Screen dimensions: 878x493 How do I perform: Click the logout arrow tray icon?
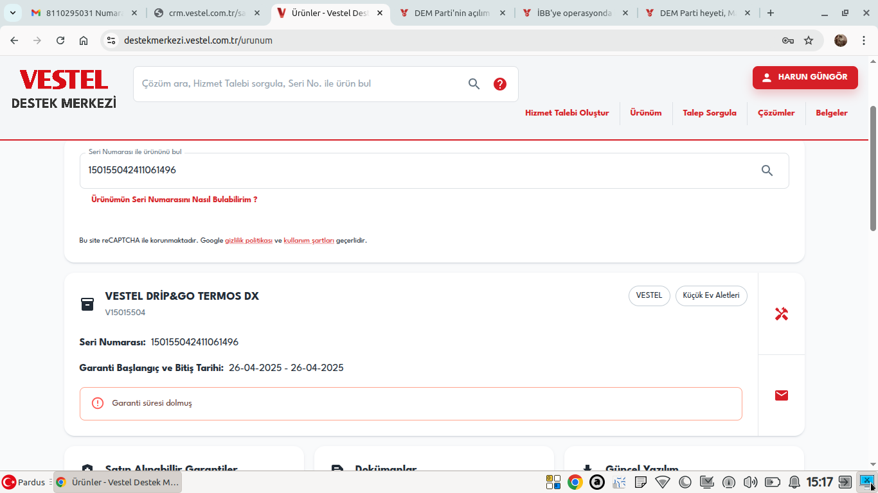(845, 482)
